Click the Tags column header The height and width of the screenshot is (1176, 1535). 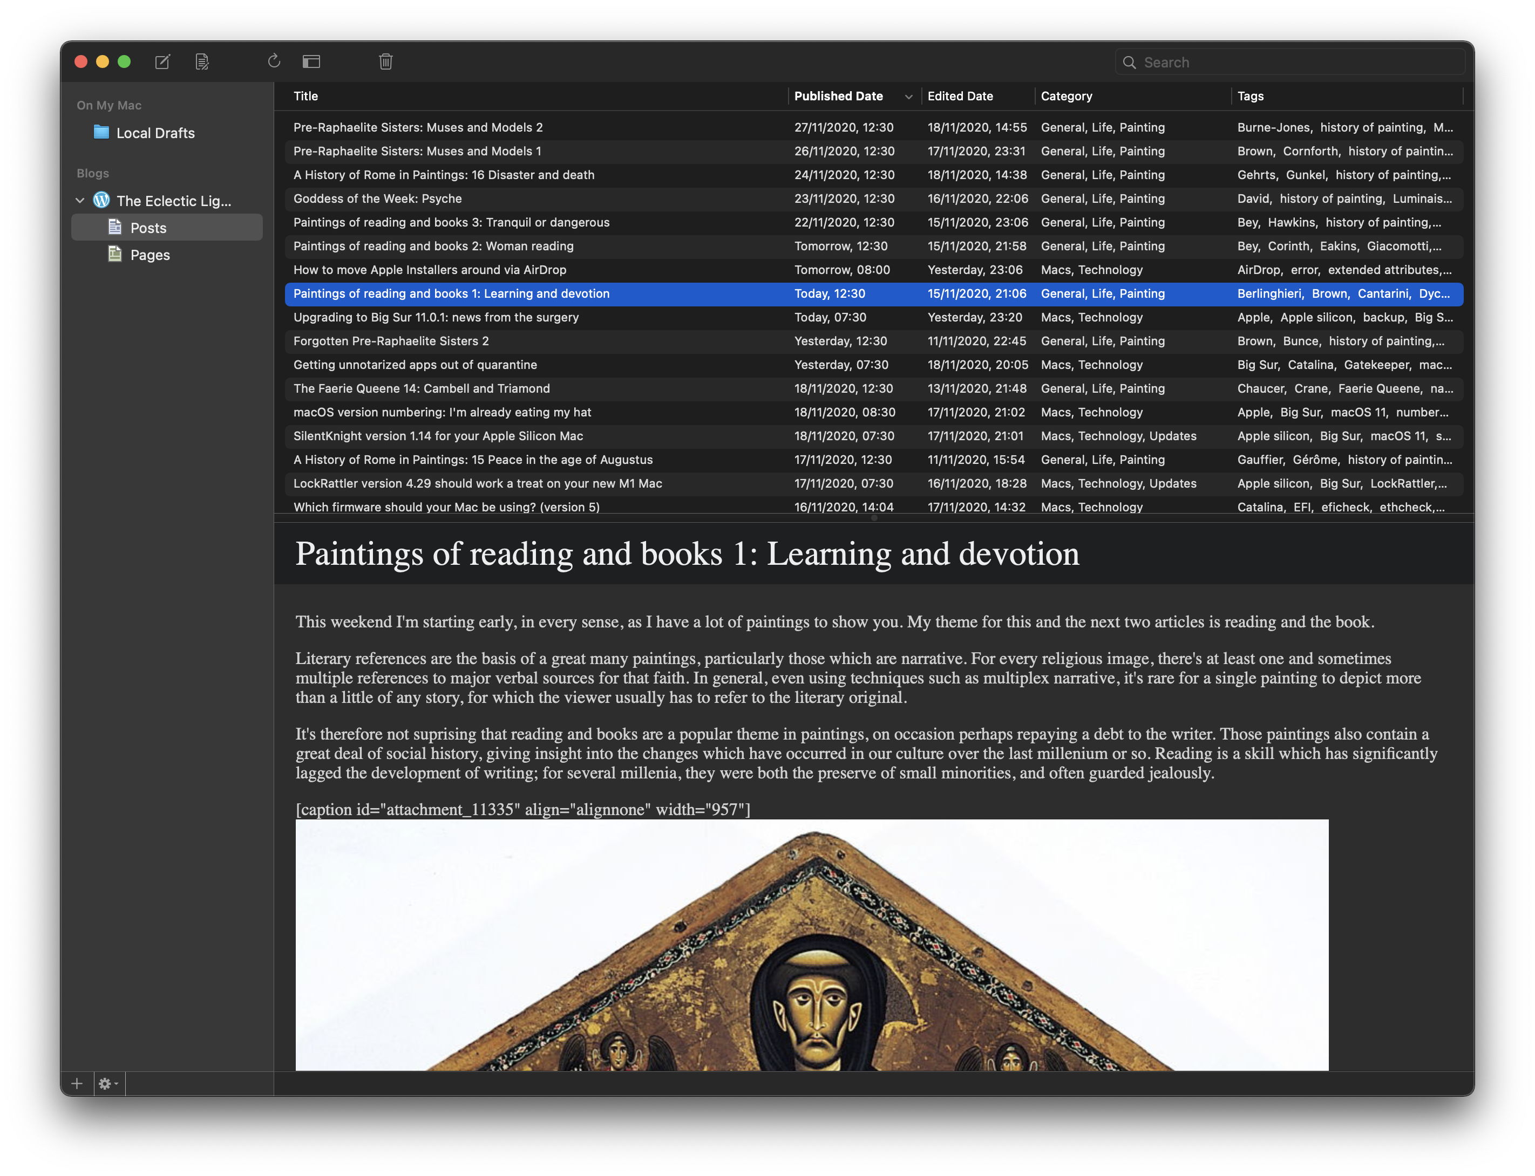1250,96
